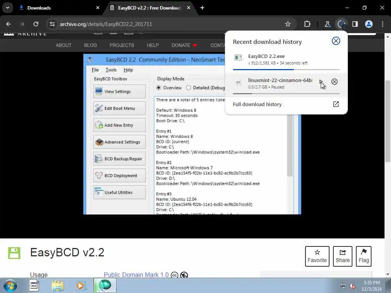Open site information icon in address bar
The width and height of the screenshot is (391, 293).
click(52, 24)
